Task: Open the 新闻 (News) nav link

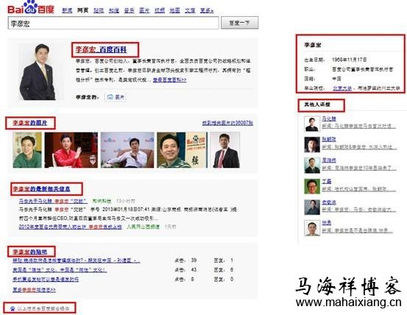Action: pos(67,10)
